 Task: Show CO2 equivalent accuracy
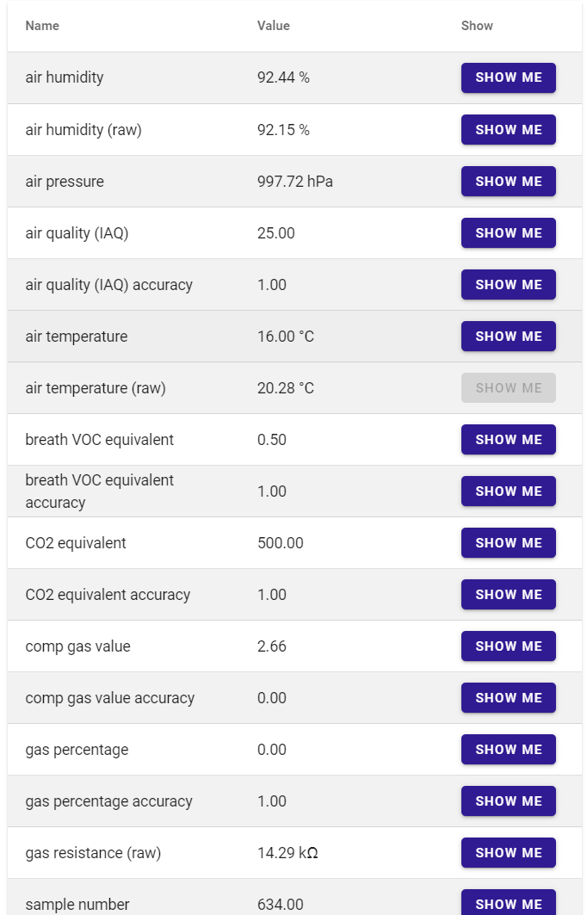(508, 595)
